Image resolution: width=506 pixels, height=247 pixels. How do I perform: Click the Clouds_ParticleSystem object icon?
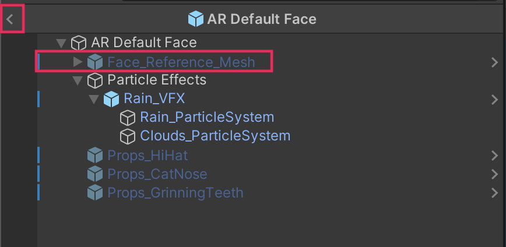tap(127, 136)
